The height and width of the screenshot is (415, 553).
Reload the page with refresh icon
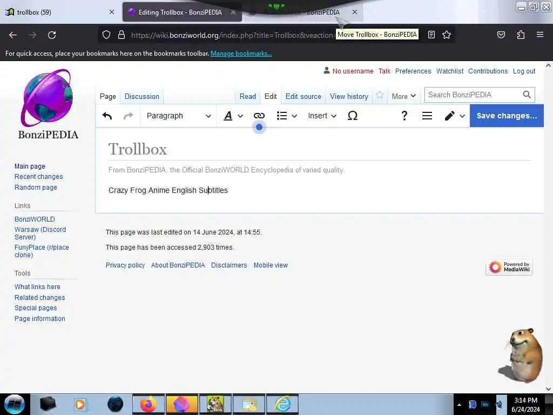click(x=52, y=35)
